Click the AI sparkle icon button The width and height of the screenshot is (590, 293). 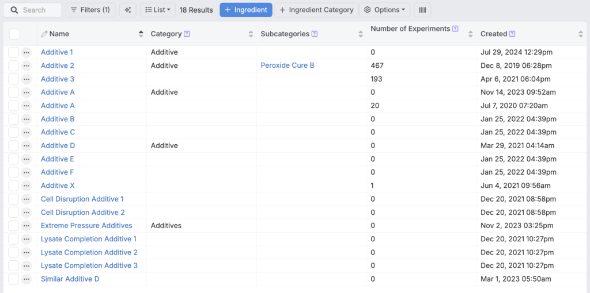click(x=128, y=10)
